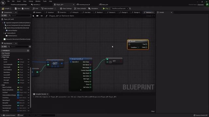Click Player_BP in graph breadcrumb

[54, 16]
